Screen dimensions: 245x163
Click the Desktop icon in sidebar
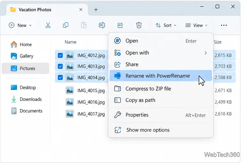coord(14,87)
